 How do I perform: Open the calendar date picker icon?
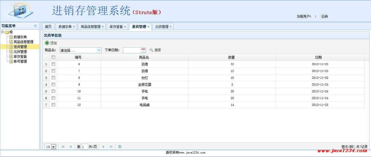pyautogui.click(x=143, y=50)
